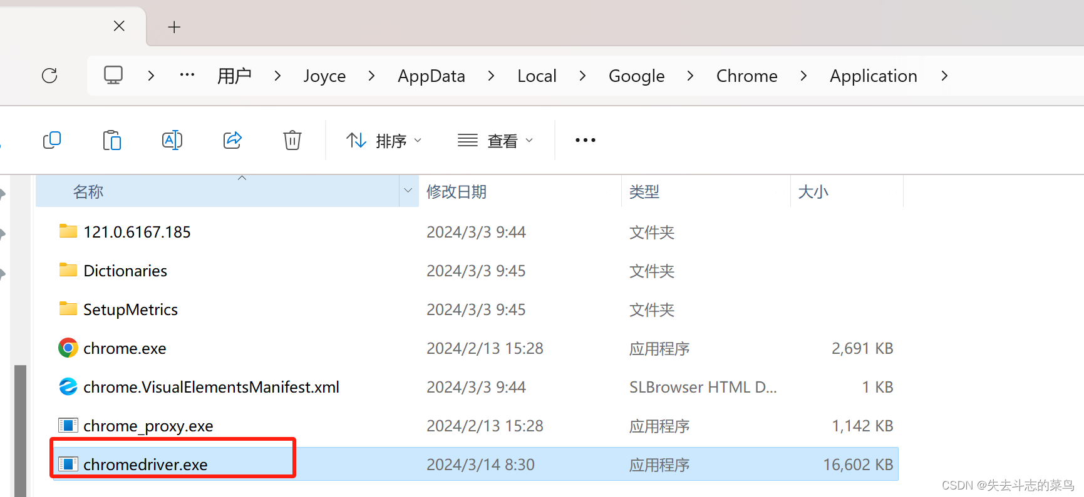The image size is (1084, 497).
Task: Click the size value 16,602 KB
Action: [x=858, y=464]
